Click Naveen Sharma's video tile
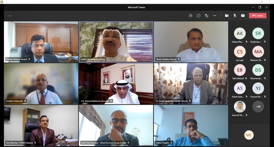 click(41, 42)
